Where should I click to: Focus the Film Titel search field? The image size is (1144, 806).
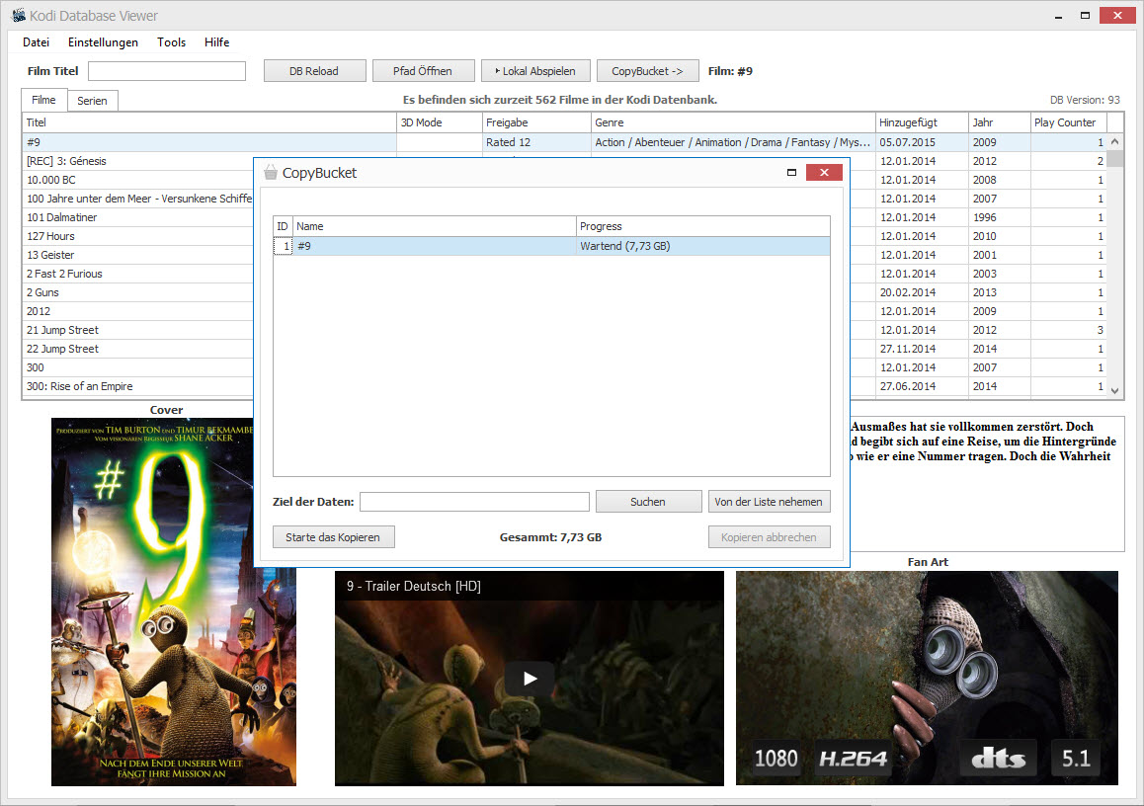click(167, 71)
